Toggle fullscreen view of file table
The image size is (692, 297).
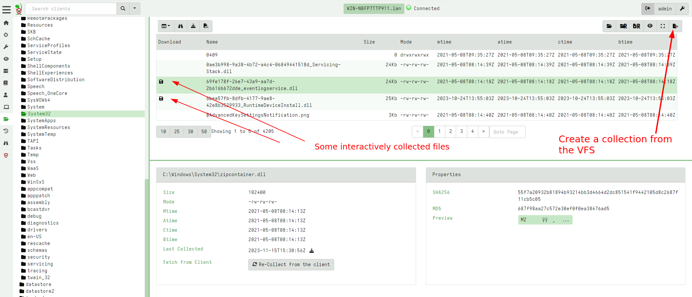(x=663, y=26)
